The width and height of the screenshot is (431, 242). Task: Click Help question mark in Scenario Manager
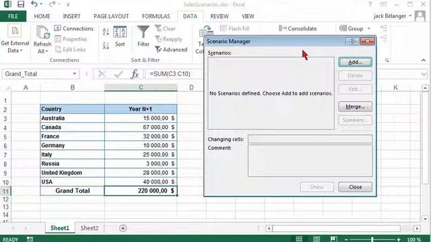tap(352, 41)
